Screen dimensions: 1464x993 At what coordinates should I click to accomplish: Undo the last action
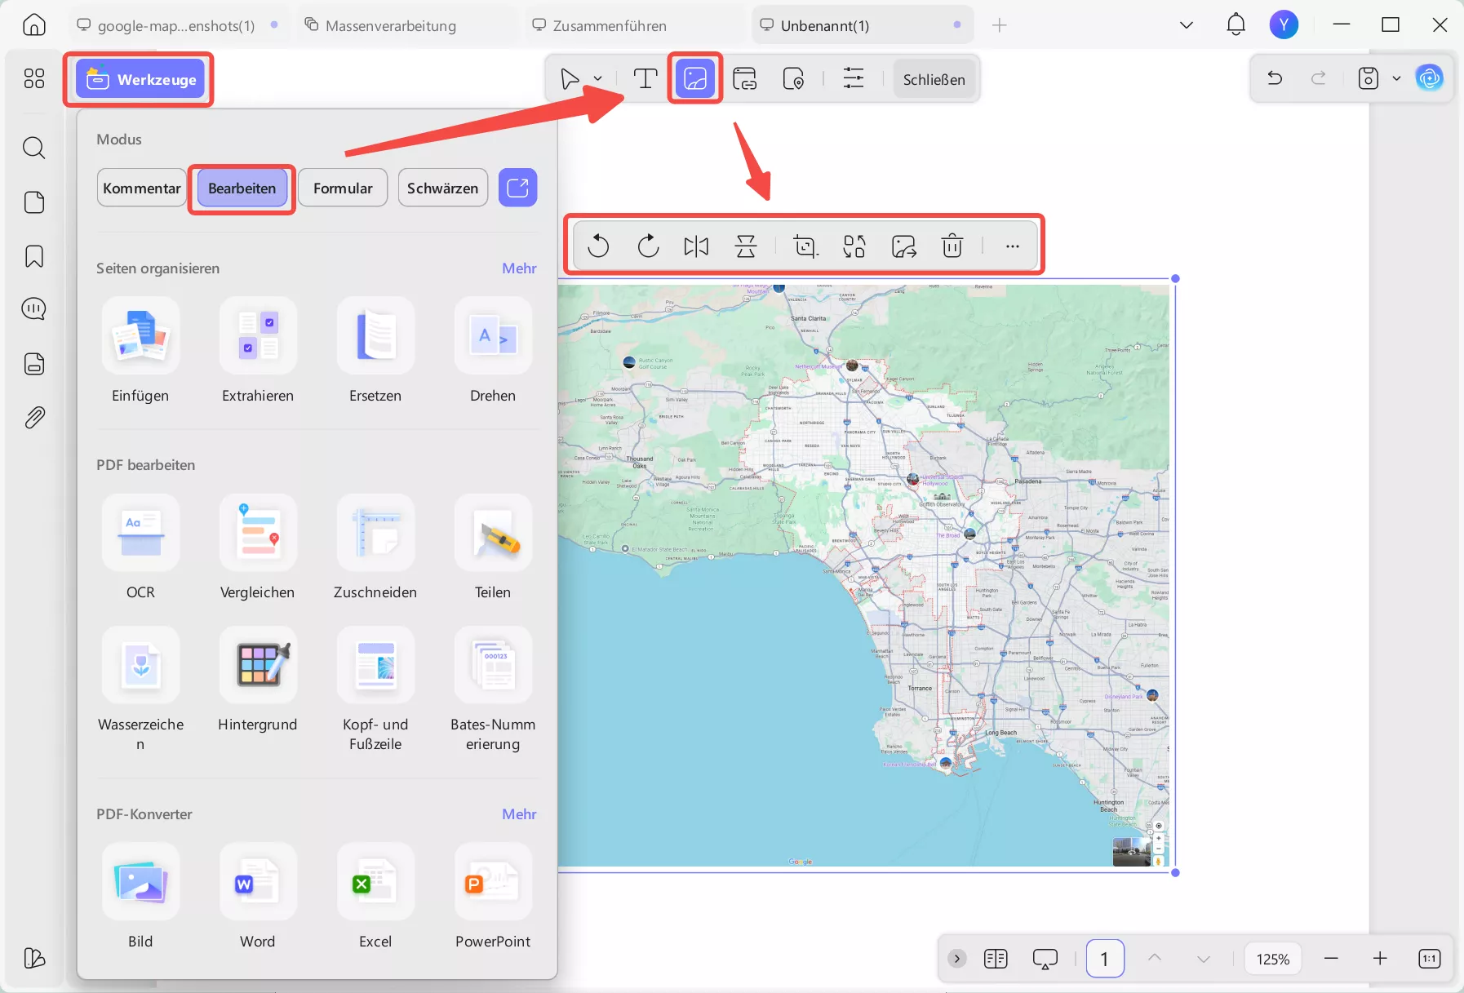click(1275, 78)
